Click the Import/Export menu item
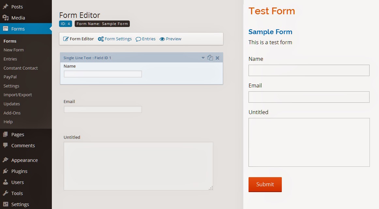The height and width of the screenshot is (209, 379). (18, 95)
